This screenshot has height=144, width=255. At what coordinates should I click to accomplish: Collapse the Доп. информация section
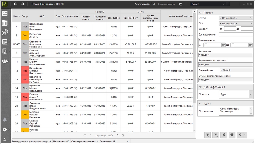pyautogui.click(x=200, y=87)
